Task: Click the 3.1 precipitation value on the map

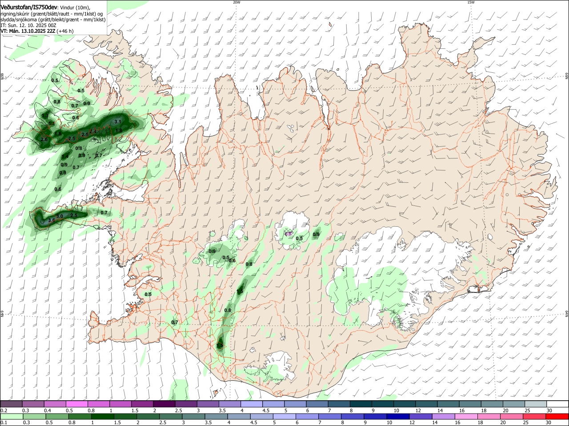Action: [x=118, y=122]
